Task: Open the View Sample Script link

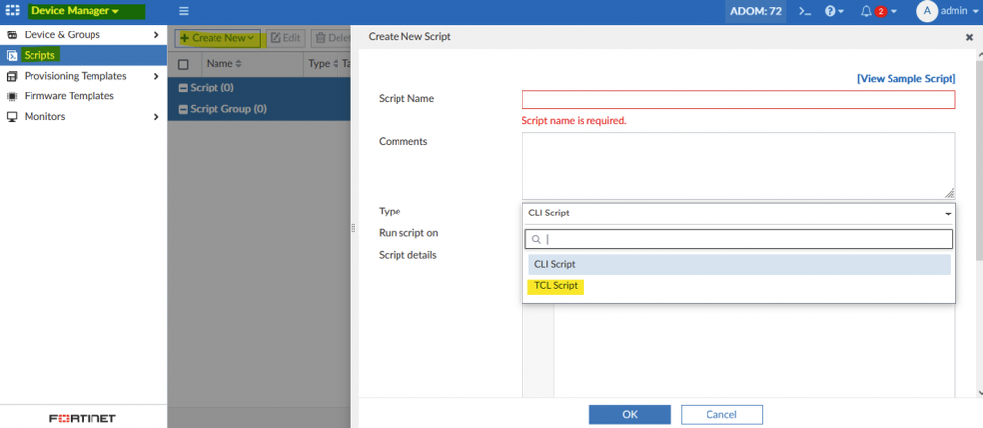Action: coord(905,78)
